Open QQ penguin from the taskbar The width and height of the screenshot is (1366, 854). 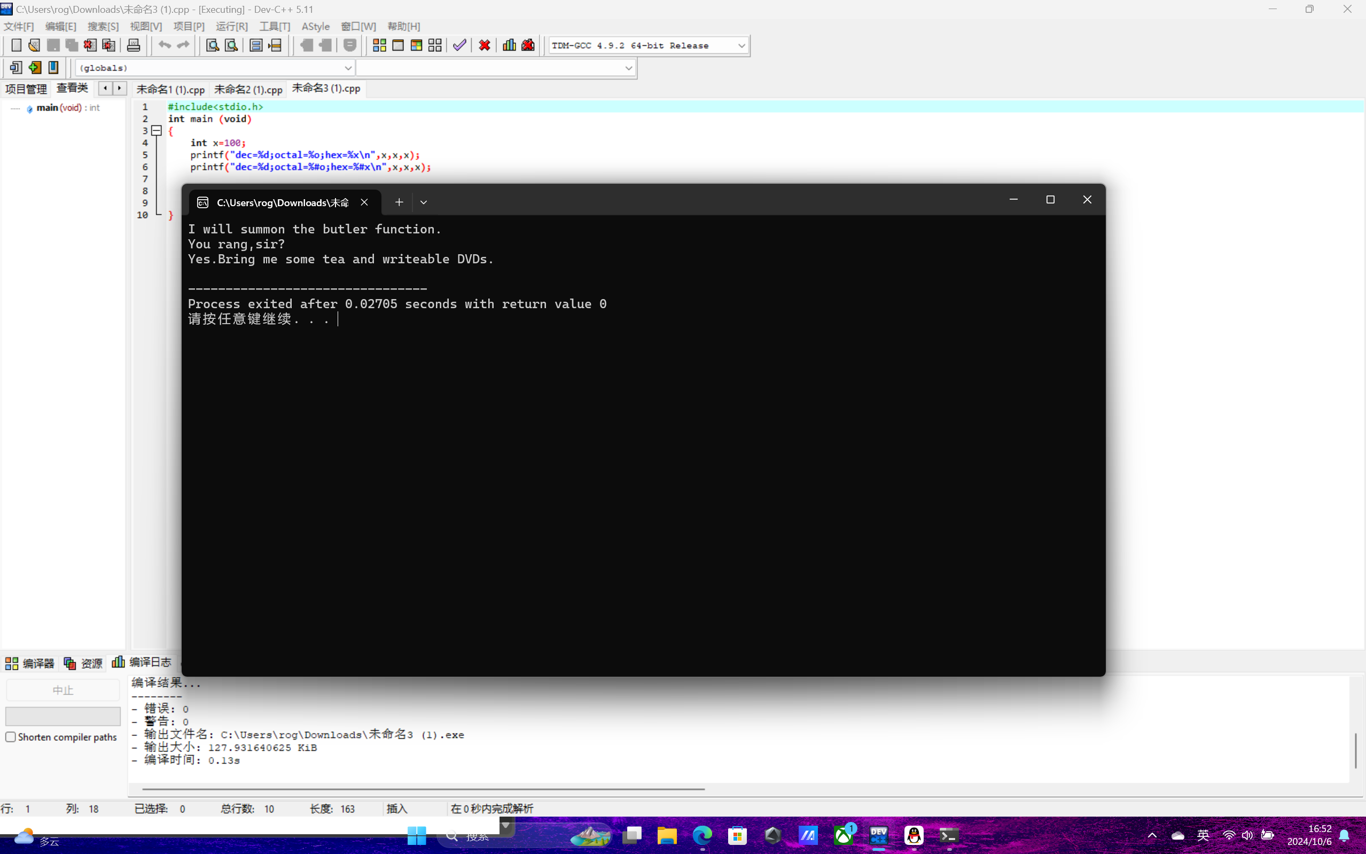(x=914, y=835)
